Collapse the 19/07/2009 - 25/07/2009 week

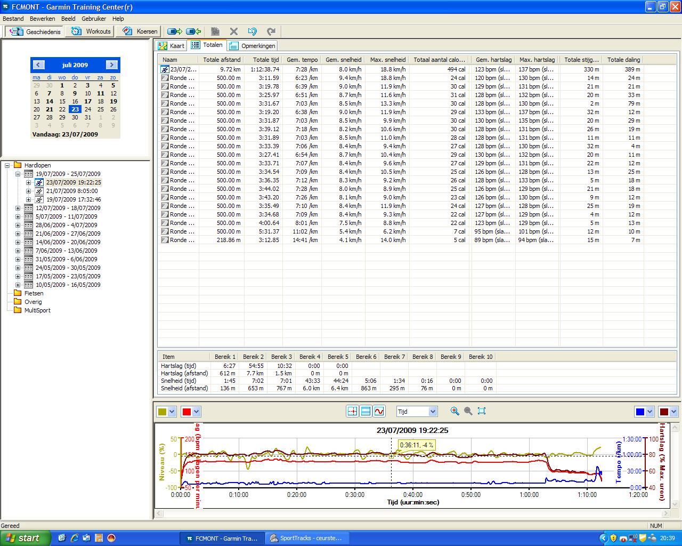(x=18, y=174)
